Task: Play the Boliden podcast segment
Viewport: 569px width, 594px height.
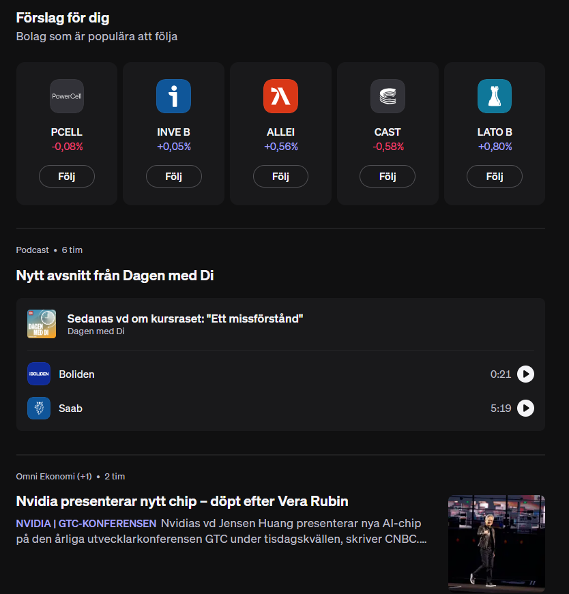Action: click(526, 374)
